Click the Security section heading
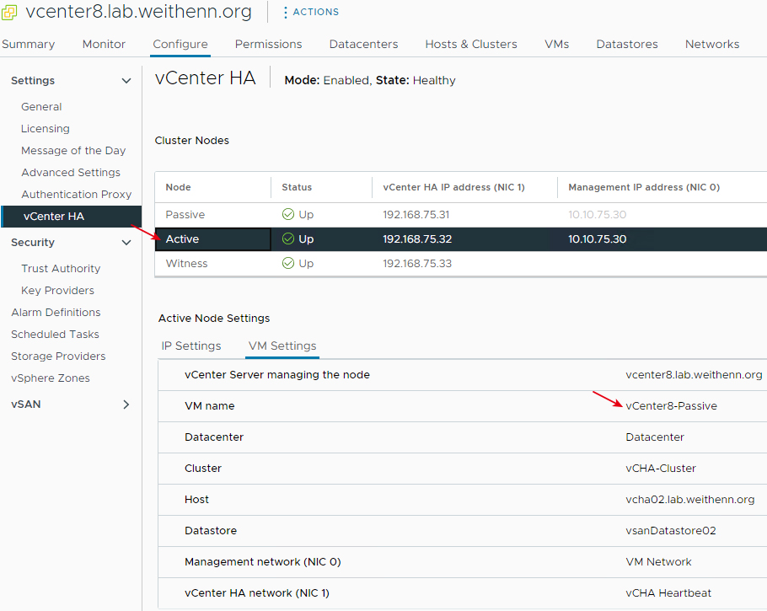767x611 pixels. point(33,243)
